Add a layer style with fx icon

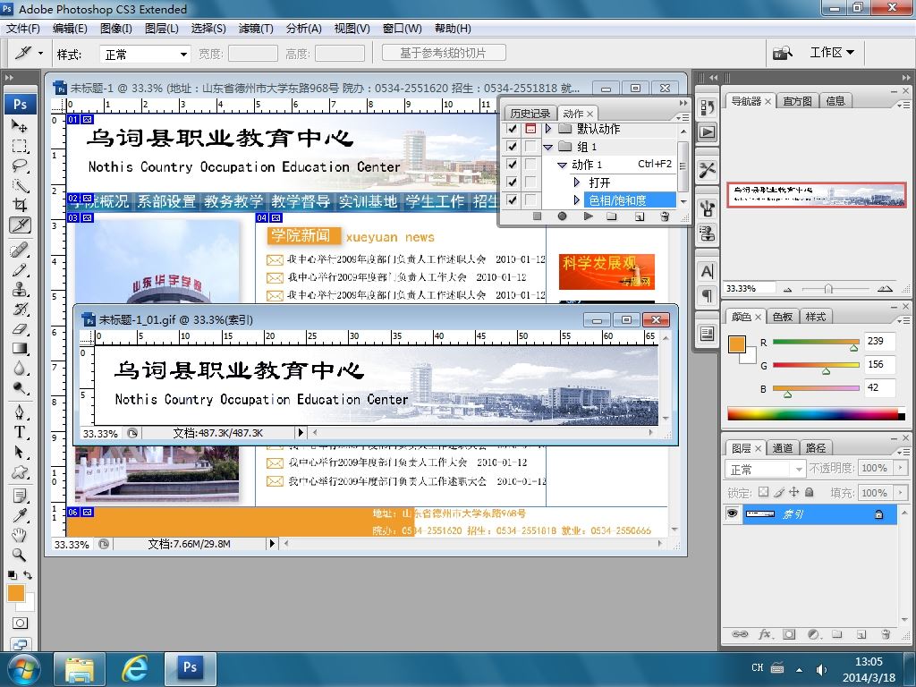(x=765, y=634)
